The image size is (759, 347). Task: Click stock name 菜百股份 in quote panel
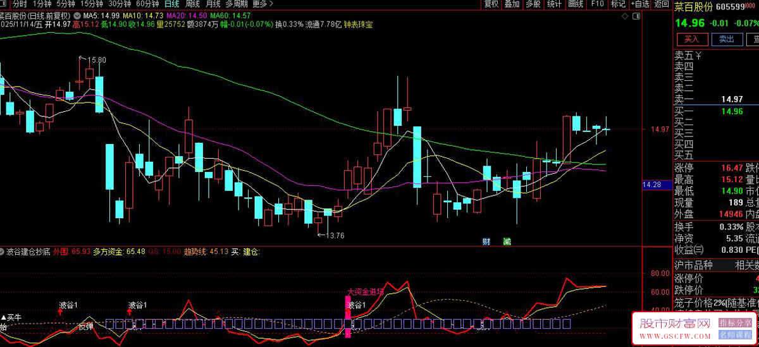[x=694, y=8]
